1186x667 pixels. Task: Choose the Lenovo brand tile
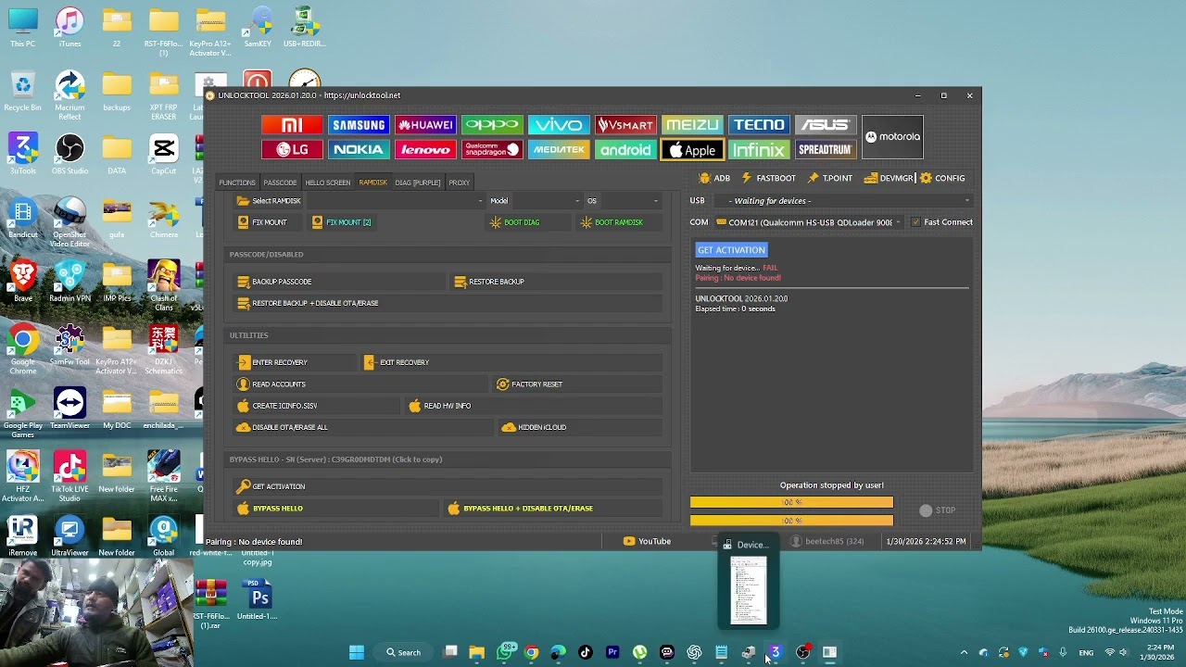[x=425, y=149]
